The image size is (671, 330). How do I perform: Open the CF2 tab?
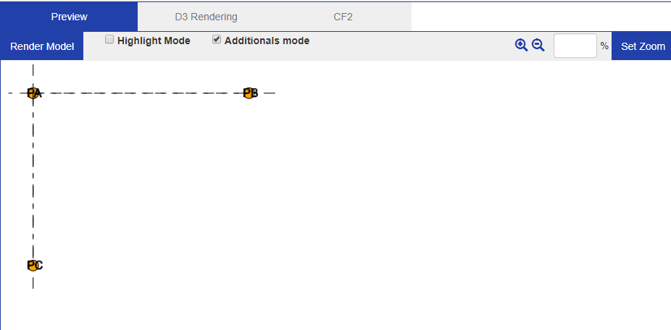[343, 17]
